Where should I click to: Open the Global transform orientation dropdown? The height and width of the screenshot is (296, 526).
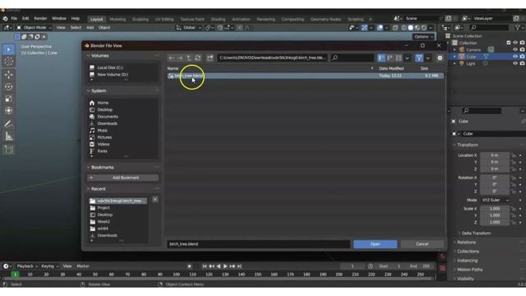tap(188, 27)
